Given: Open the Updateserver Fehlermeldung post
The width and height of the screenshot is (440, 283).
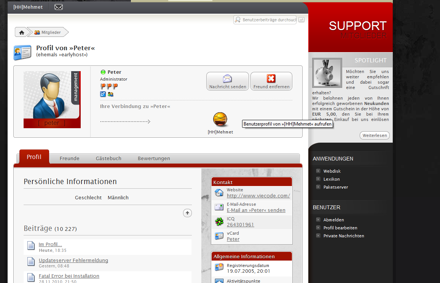Looking at the screenshot, I should coord(73,261).
